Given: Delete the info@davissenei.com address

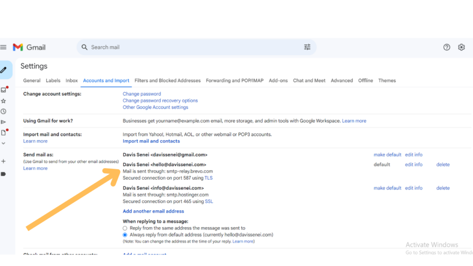Looking at the screenshot, I should (443, 188).
